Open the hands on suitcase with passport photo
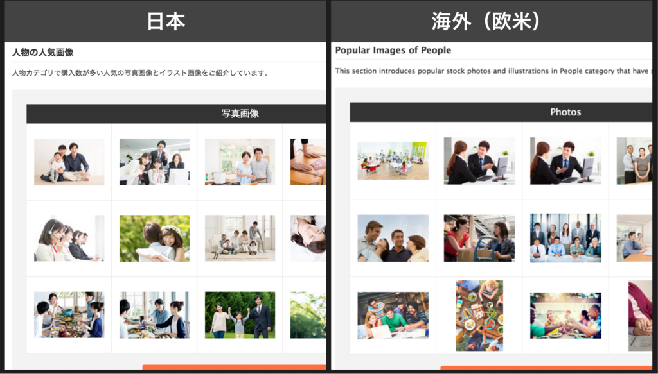The height and width of the screenshot is (374, 658). 308,162
